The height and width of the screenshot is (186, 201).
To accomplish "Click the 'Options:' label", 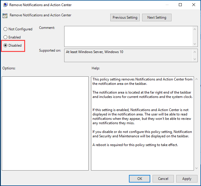I will tap(9, 68).
